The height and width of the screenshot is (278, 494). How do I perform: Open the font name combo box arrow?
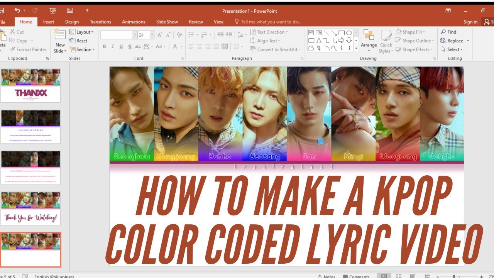pos(135,35)
